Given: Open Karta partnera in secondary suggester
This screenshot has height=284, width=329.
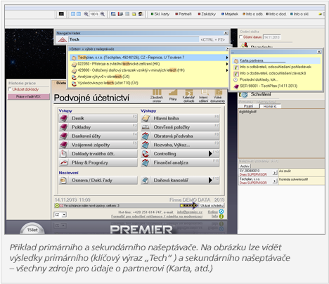Looking at the screenshot, I should (x=276, y=60).
